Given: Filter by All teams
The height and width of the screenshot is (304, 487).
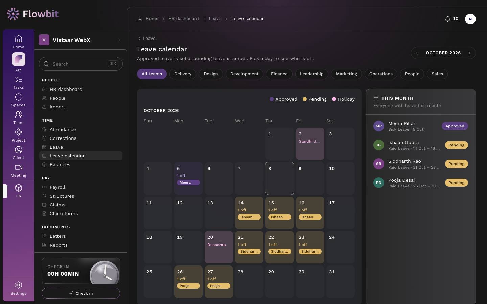Looking at the screenshot, I should coord(152,74).
